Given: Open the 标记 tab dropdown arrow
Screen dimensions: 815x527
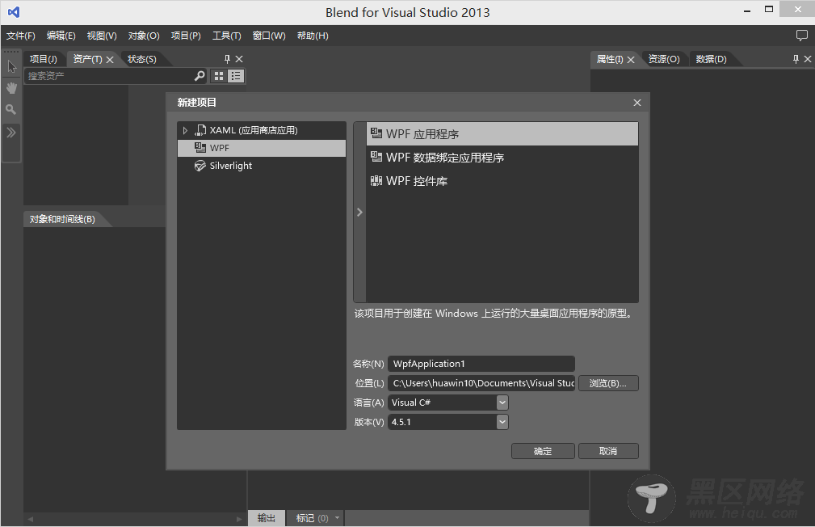Looking at the screenshot, I should coord(338,518).
